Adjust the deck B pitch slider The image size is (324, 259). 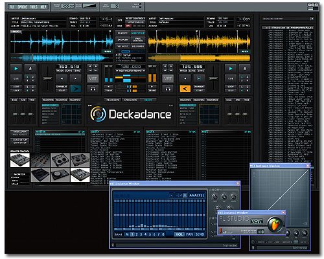213,78
